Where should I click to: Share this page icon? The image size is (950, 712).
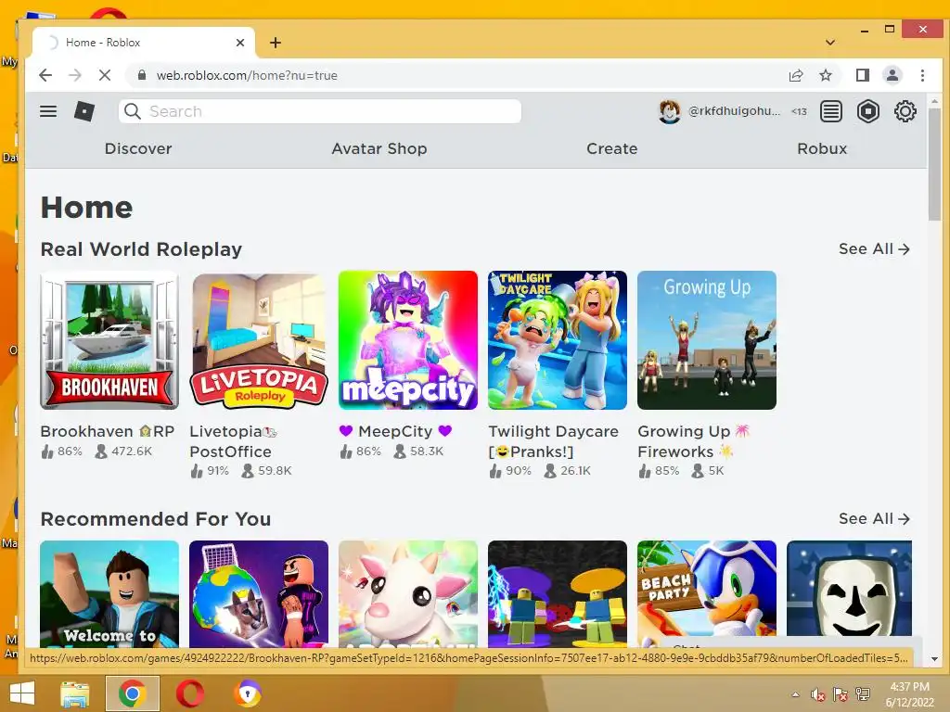coord(795,75)
